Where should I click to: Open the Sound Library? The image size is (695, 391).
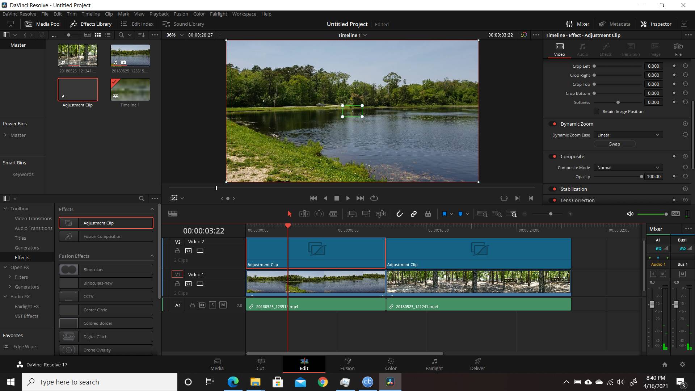(183, 24)
